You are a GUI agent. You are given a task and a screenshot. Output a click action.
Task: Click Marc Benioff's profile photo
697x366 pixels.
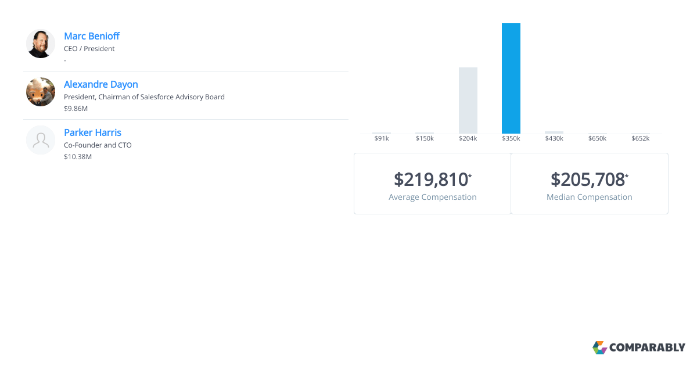coord(41,44)
